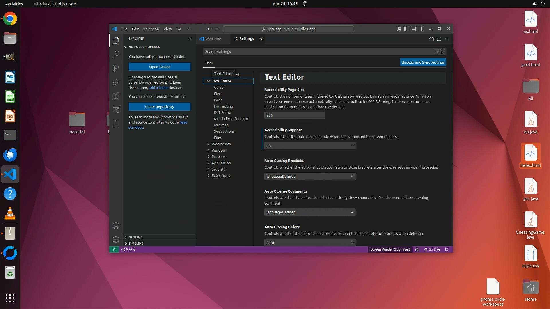The width and height of the screenshot is (550, 309).
Task: Open Run and Debug view
Action: coord(116,82)
